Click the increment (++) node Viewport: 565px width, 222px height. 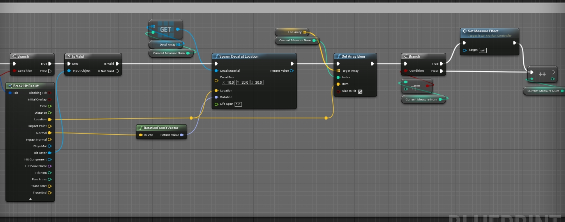tap(542, 74)
